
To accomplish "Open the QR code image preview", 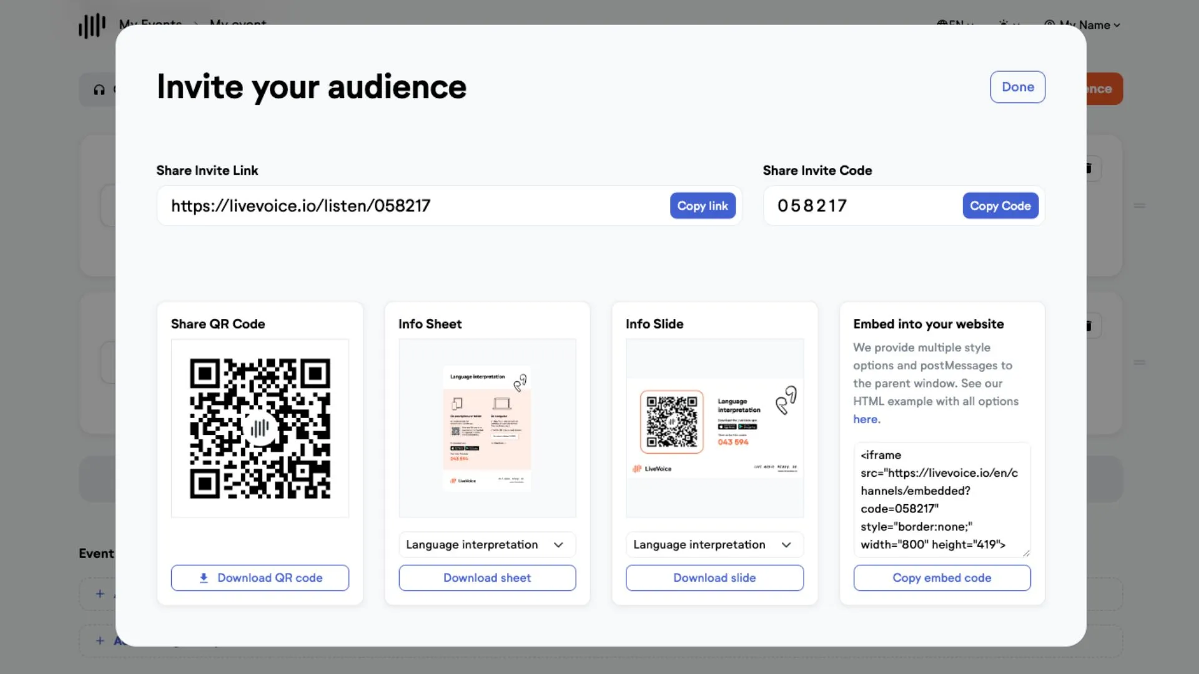I will (260, 428).
